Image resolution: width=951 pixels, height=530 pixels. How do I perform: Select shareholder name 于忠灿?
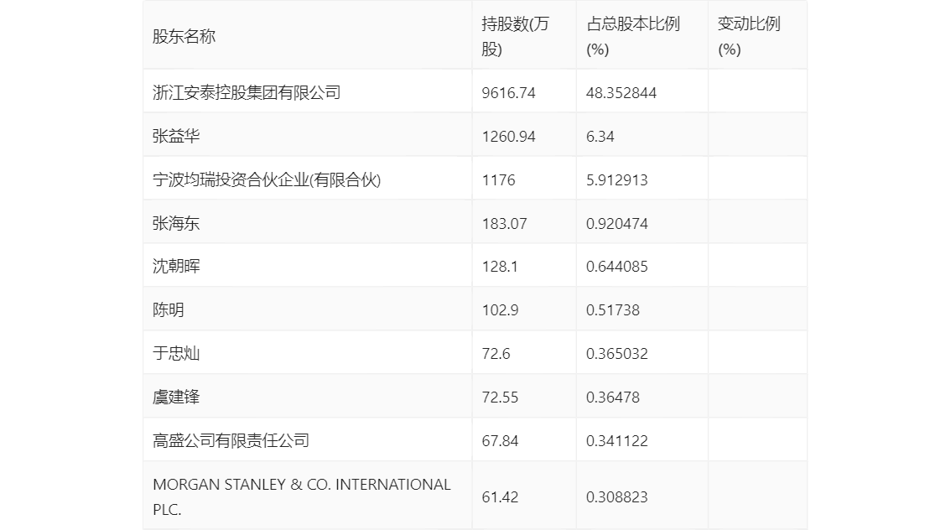coord(176,354)
